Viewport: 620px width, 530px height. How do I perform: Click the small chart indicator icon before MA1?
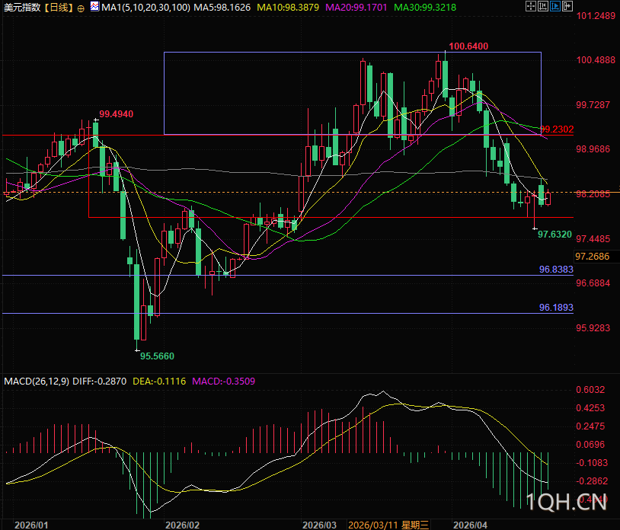click(95, 6)
